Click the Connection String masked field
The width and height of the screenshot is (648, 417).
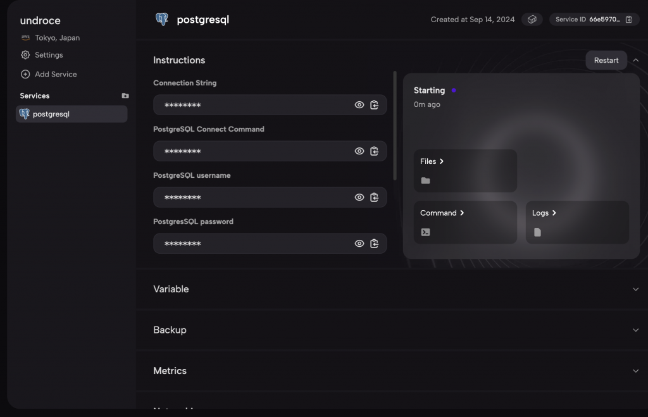[270, 105]
